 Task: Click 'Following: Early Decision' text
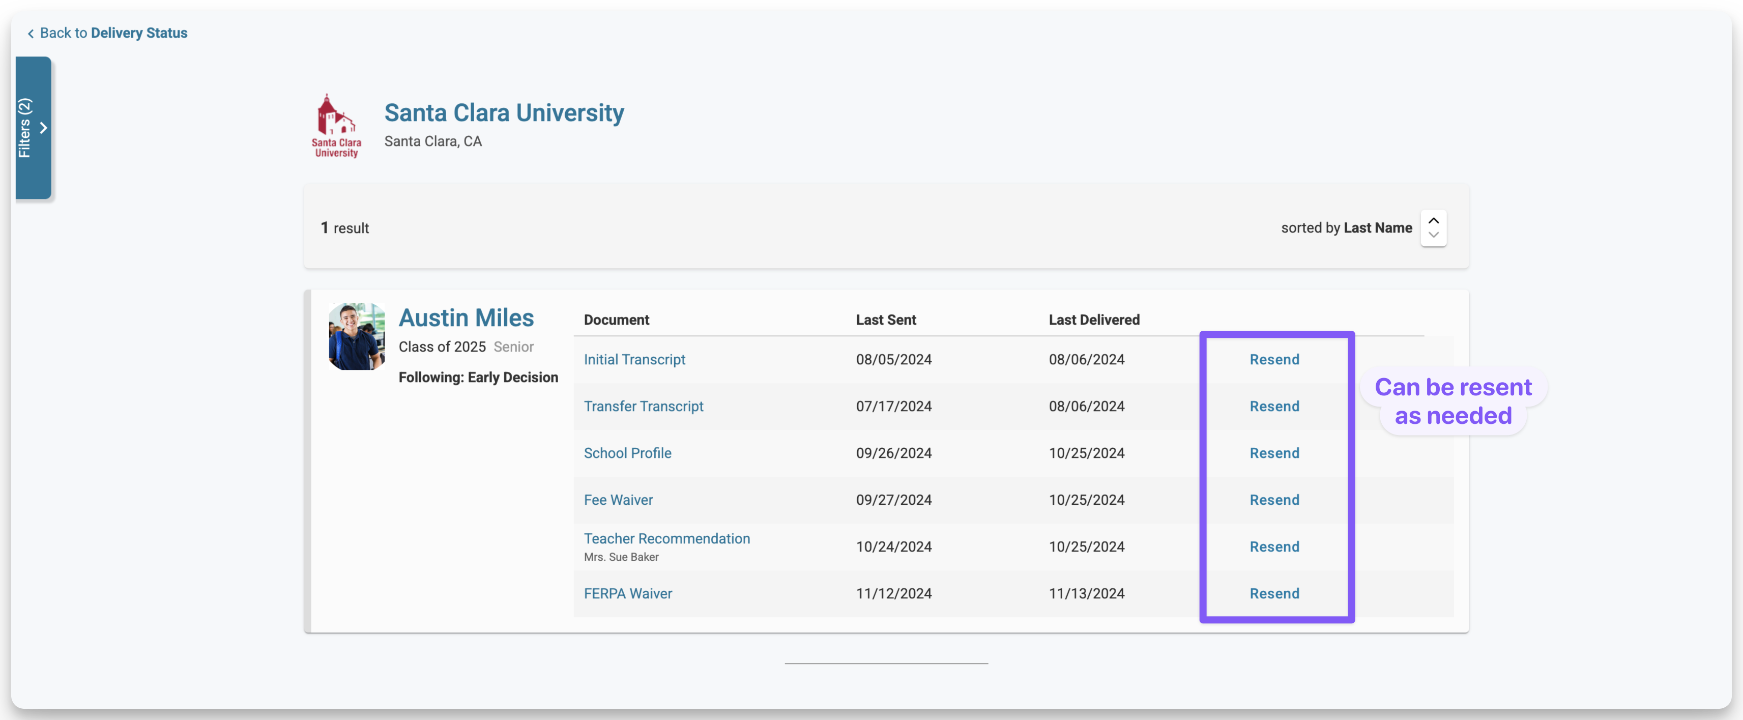click(478, 377)
